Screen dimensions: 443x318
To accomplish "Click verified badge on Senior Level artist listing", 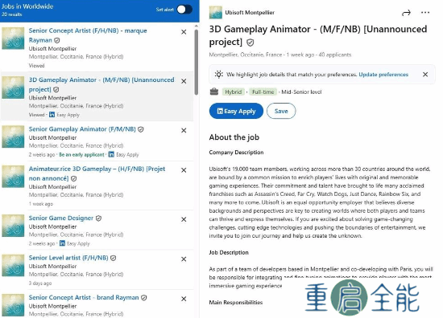I will [113, 258].
